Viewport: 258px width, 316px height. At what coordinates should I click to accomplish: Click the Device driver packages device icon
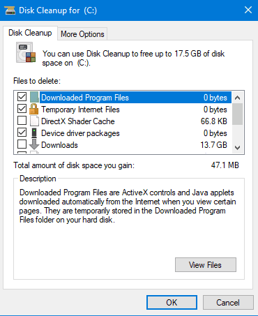click(x=34, y=133)
